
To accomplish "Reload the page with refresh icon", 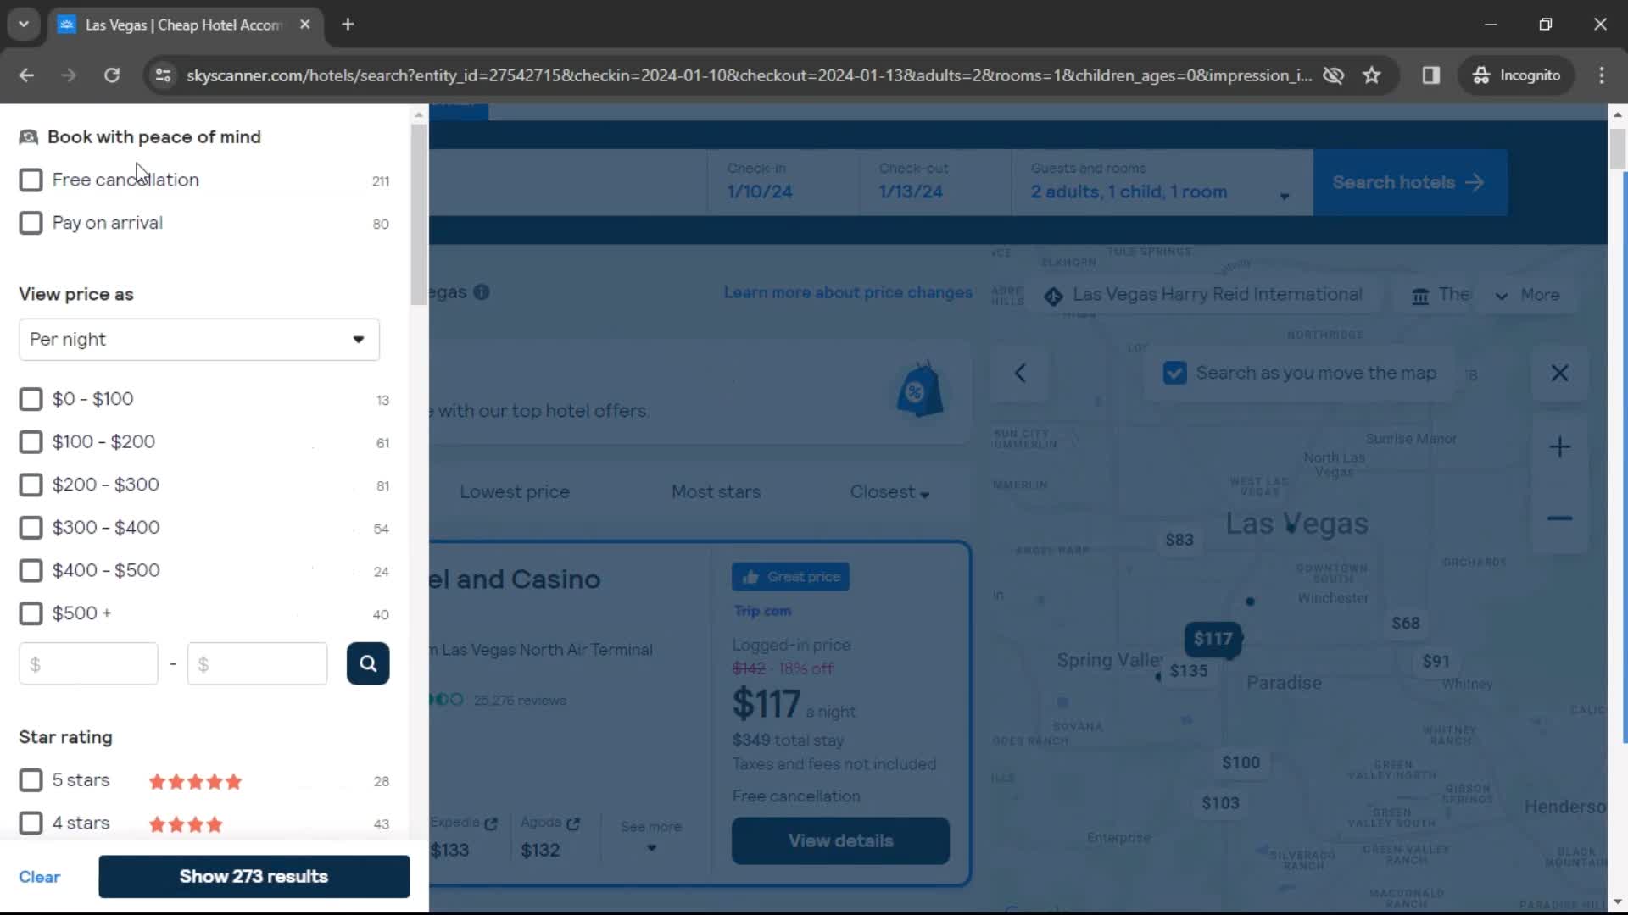I will (x=112, y=75).
